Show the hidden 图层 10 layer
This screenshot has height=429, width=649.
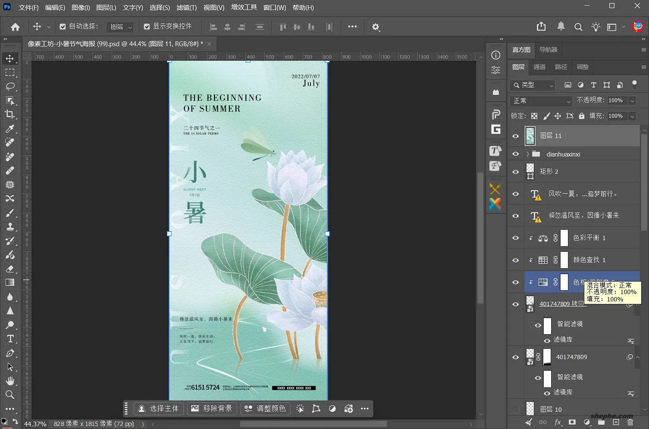coord(515,409)
